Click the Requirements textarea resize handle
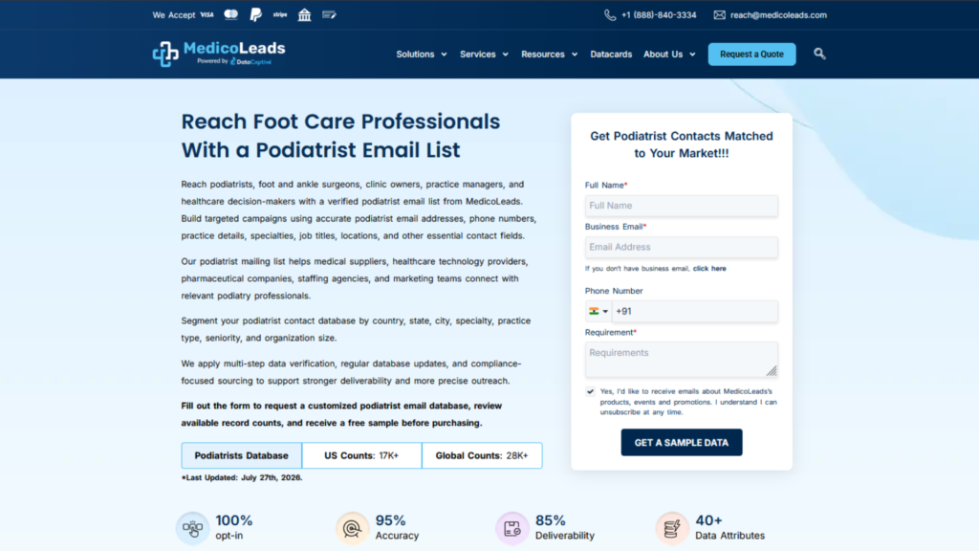The height and width of the screenshot is (551, 979). click(772, 372)
